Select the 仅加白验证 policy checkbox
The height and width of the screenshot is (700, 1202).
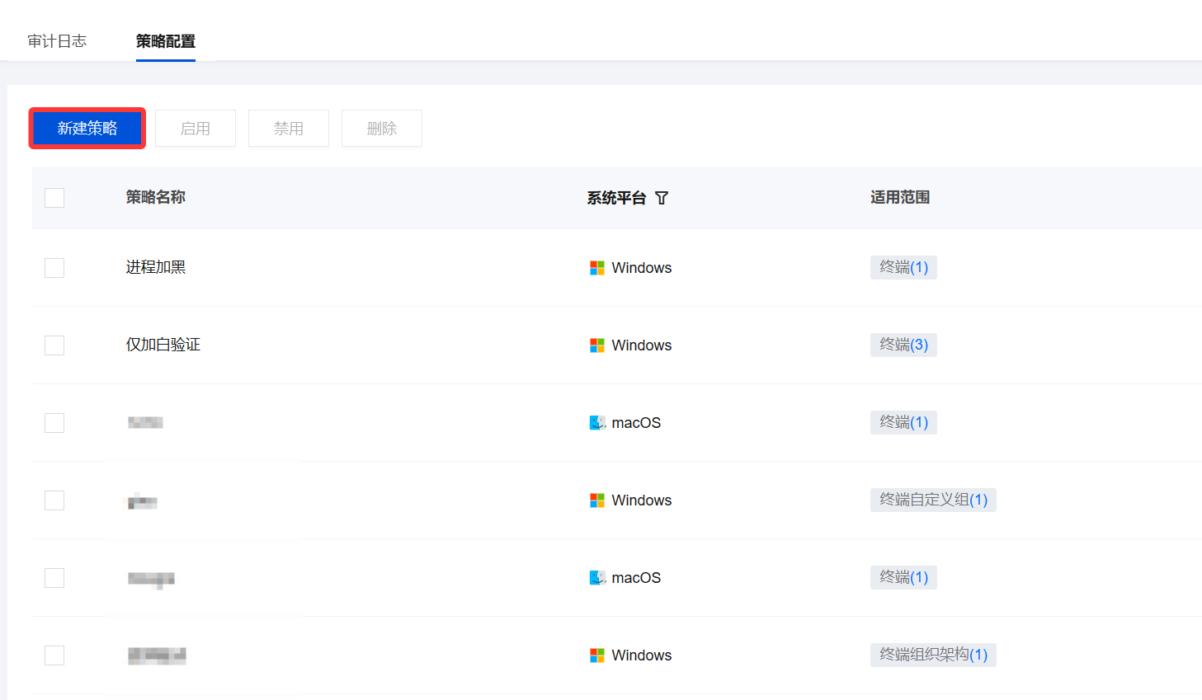[54, 345]
